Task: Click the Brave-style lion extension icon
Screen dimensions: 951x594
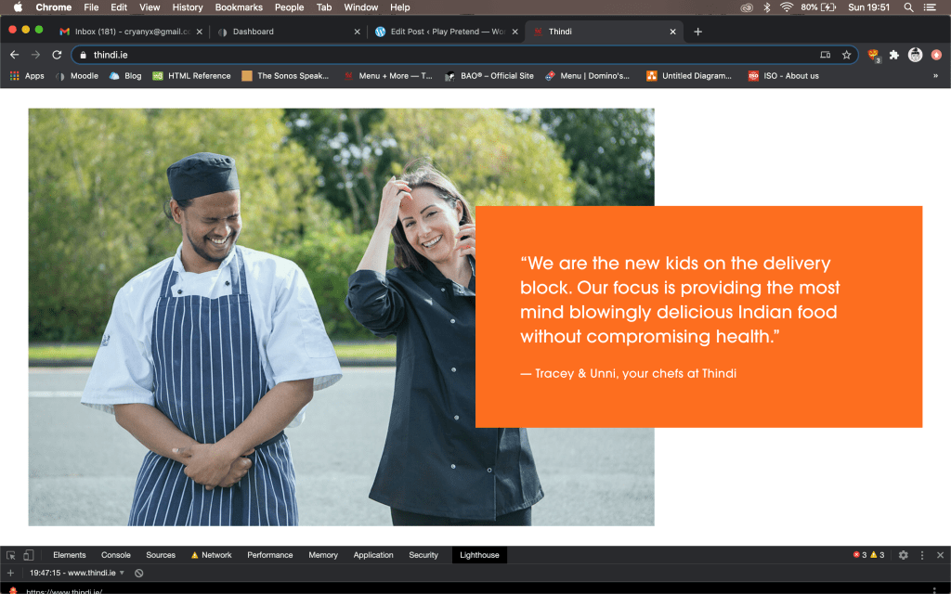Action: 873,55
